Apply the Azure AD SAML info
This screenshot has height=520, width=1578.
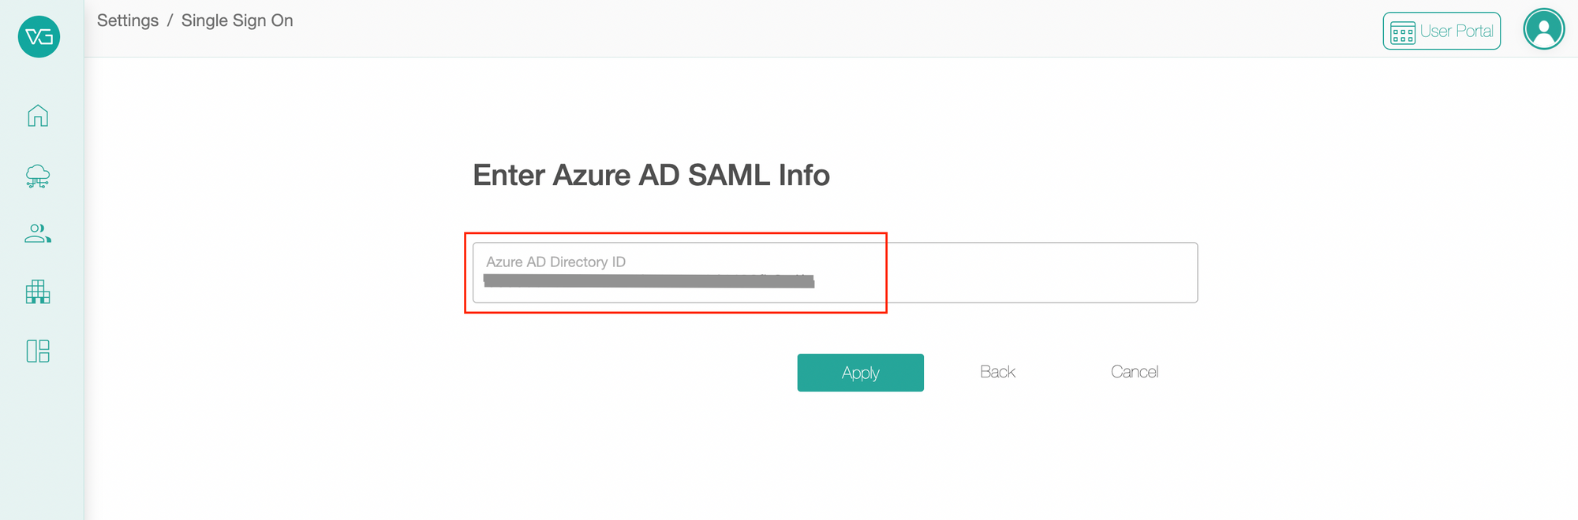pos(860,373)
